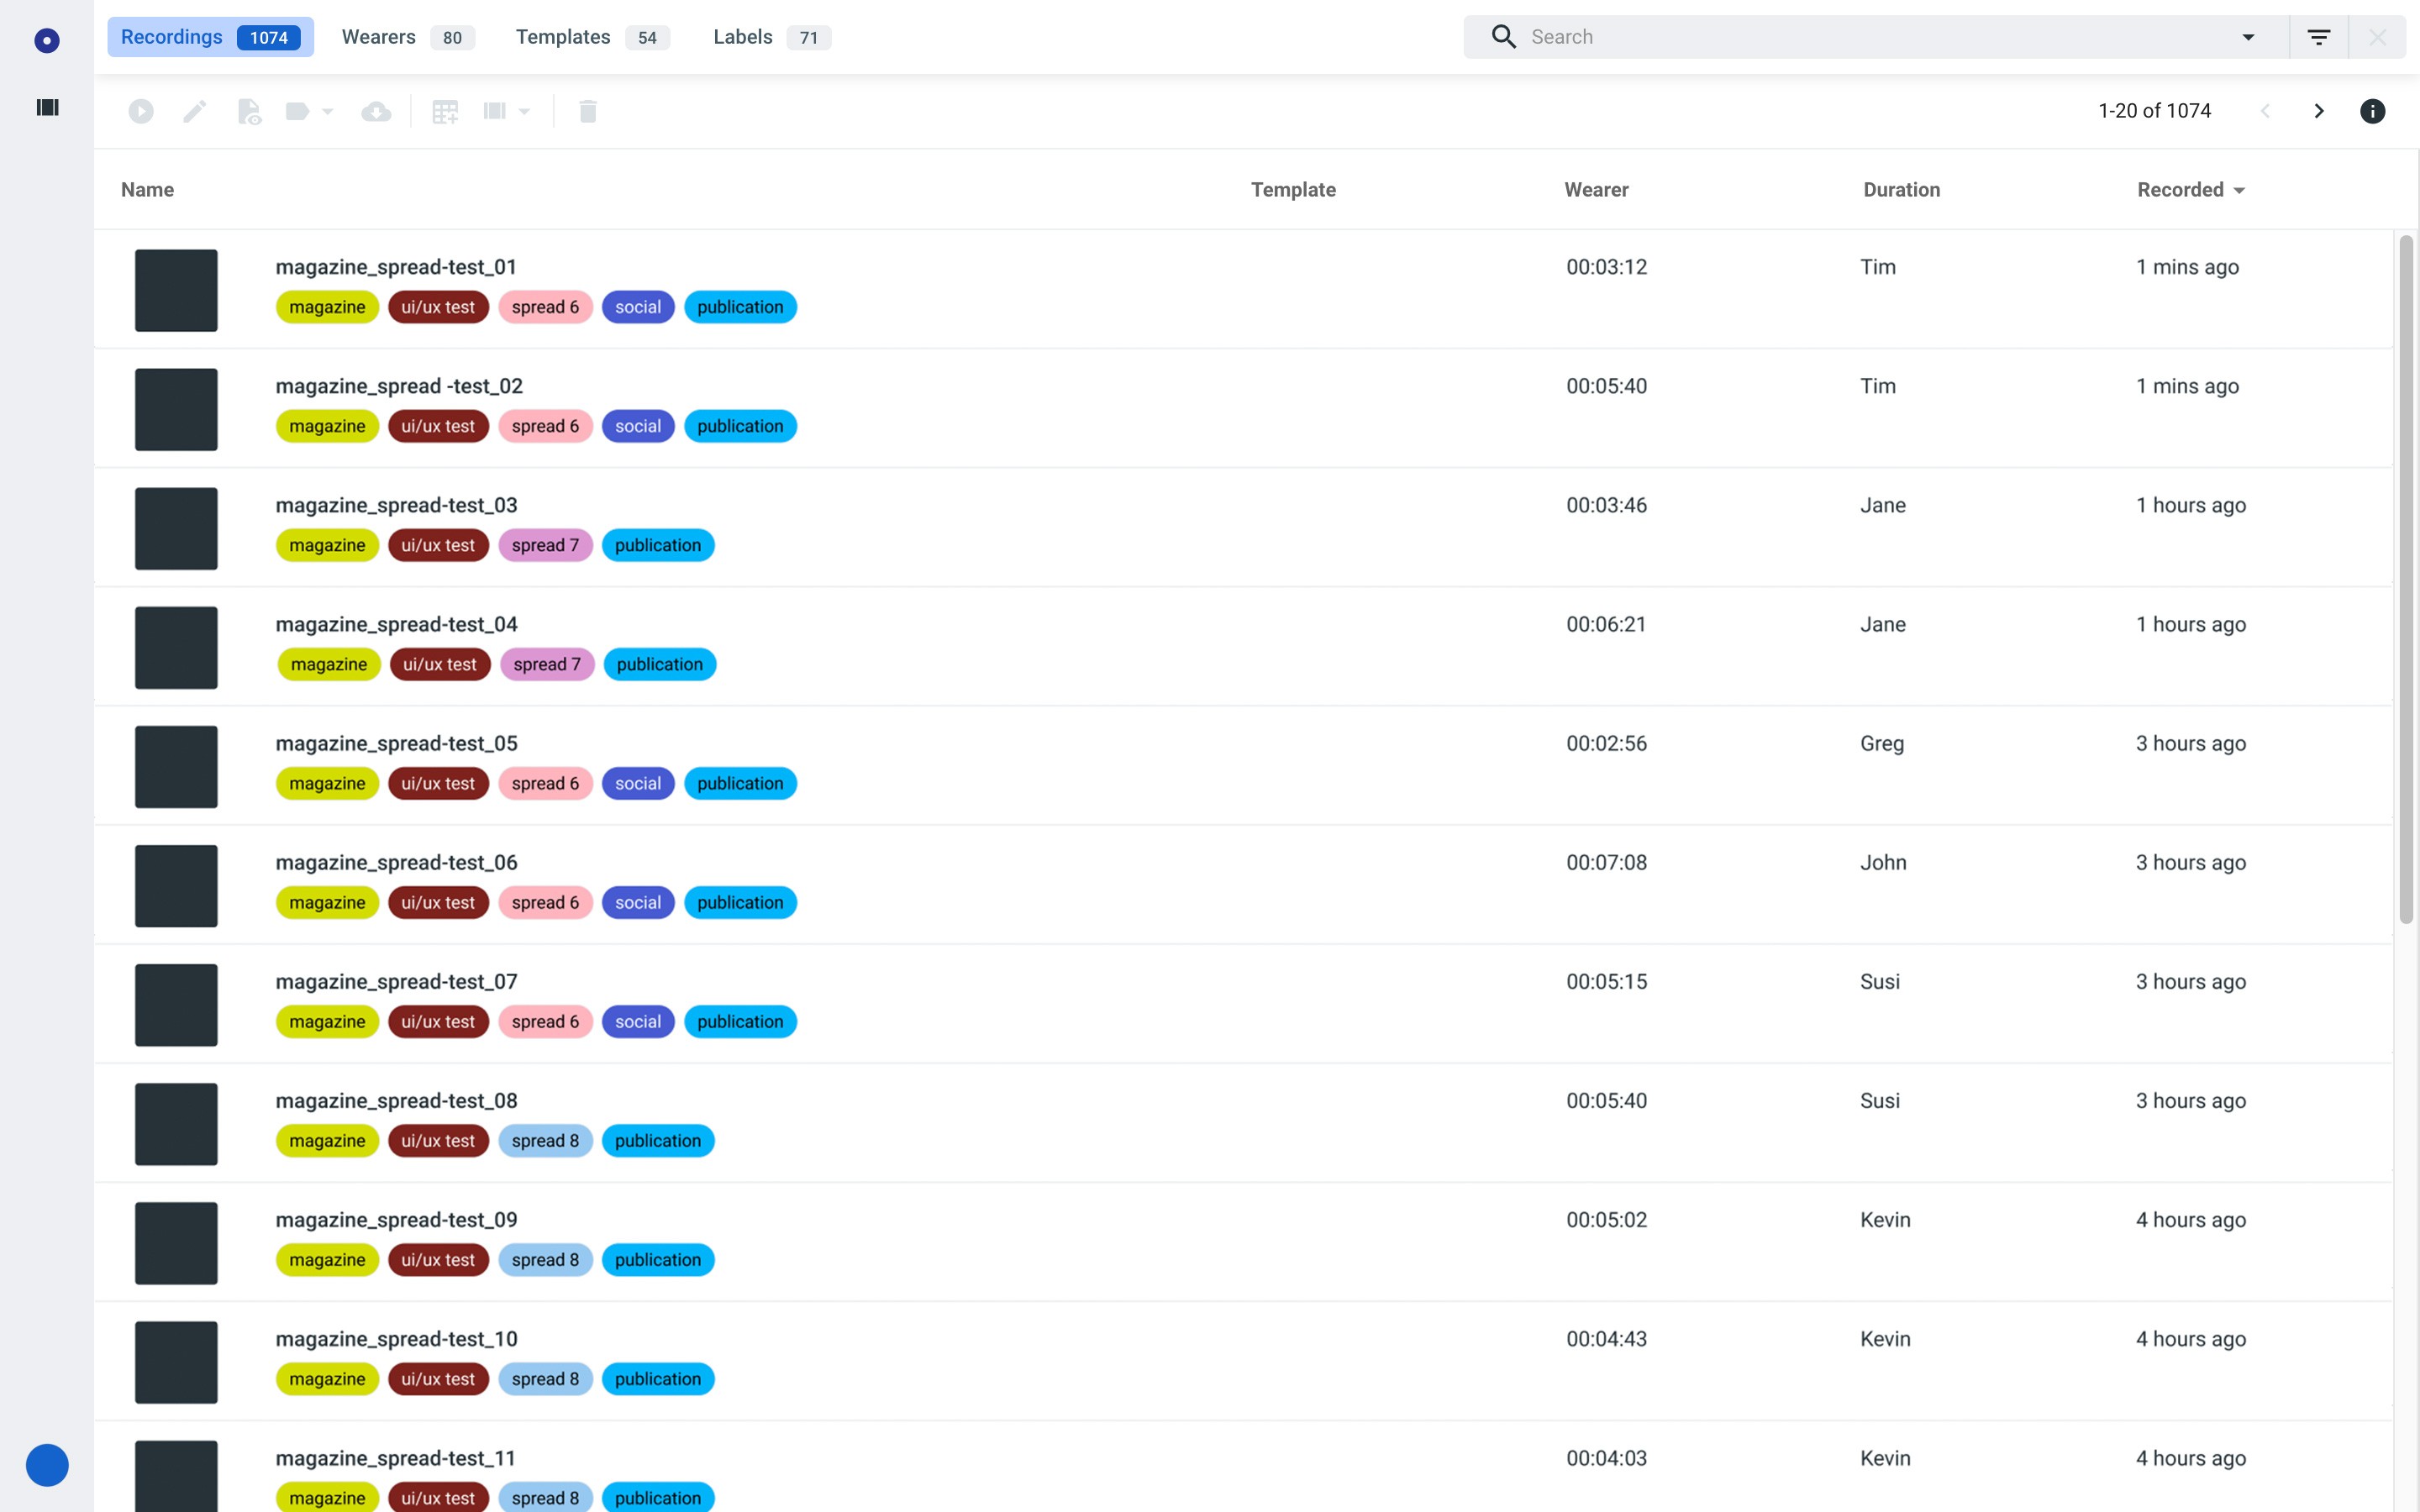Open the search bar dropdown arrow
2420x1512 pixels.
pos(2248,37)
